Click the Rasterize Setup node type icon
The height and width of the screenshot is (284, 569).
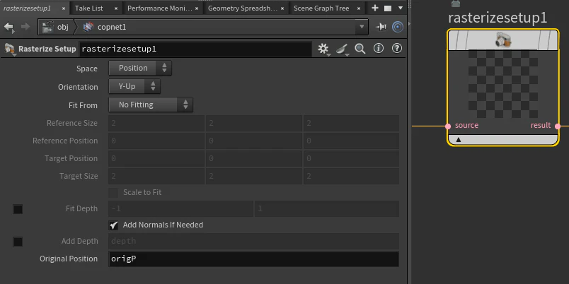(10, 49)
